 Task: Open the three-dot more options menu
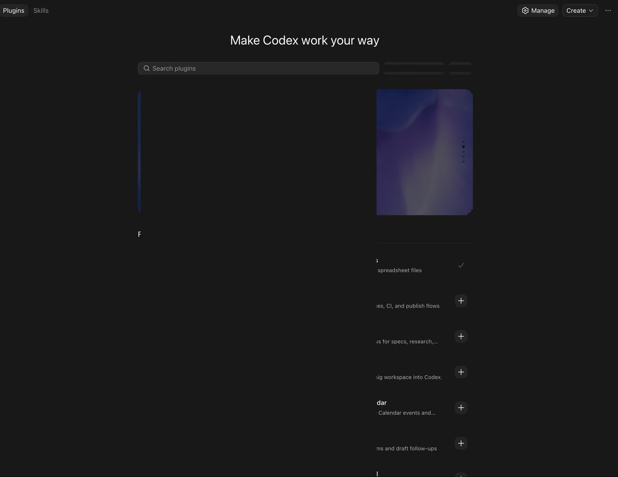click(x=608, y=10)
